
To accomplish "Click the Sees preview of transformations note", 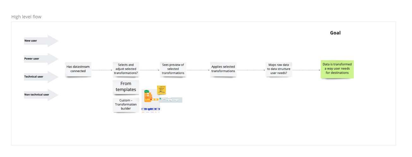I will (173, 69).
